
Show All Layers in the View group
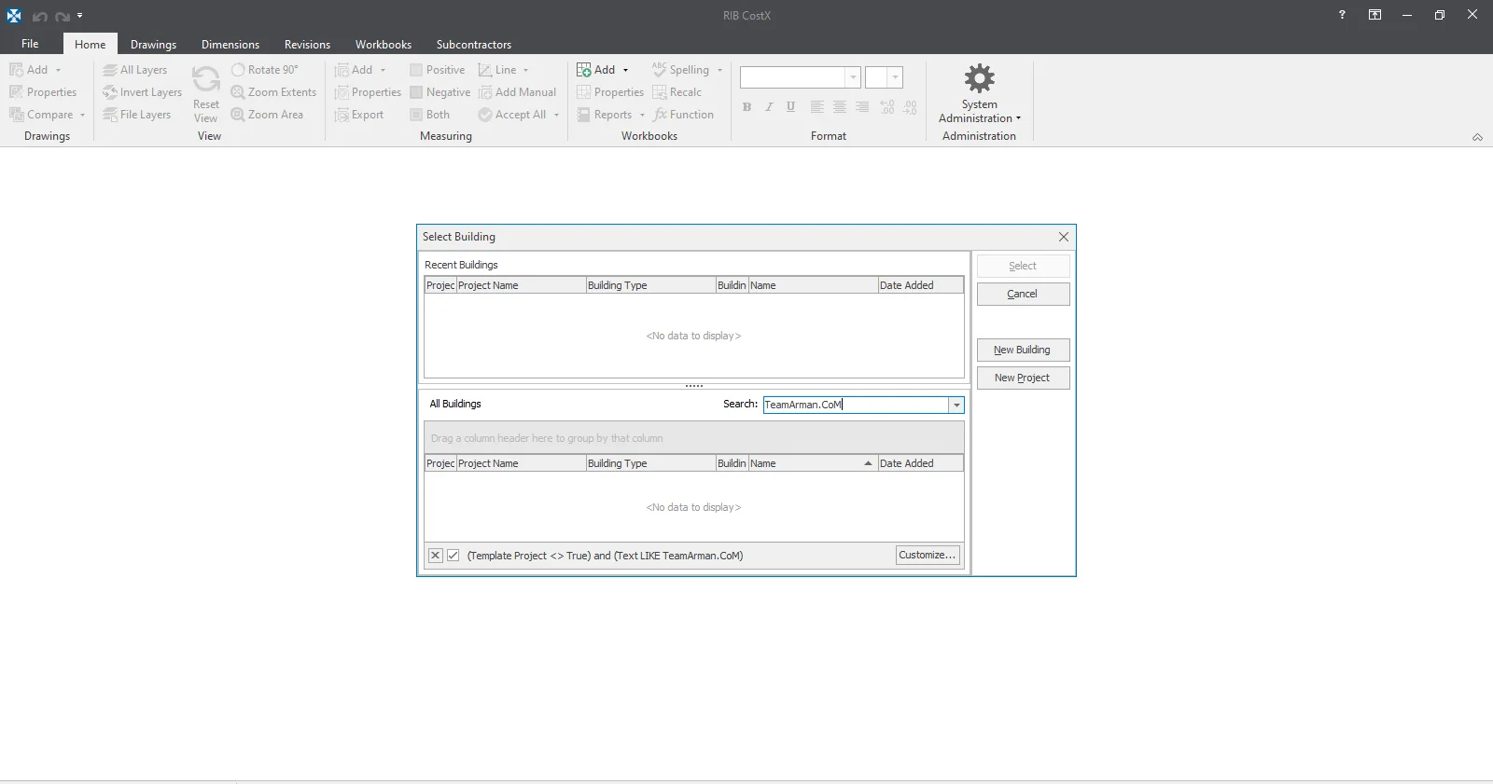click(135, 70)
